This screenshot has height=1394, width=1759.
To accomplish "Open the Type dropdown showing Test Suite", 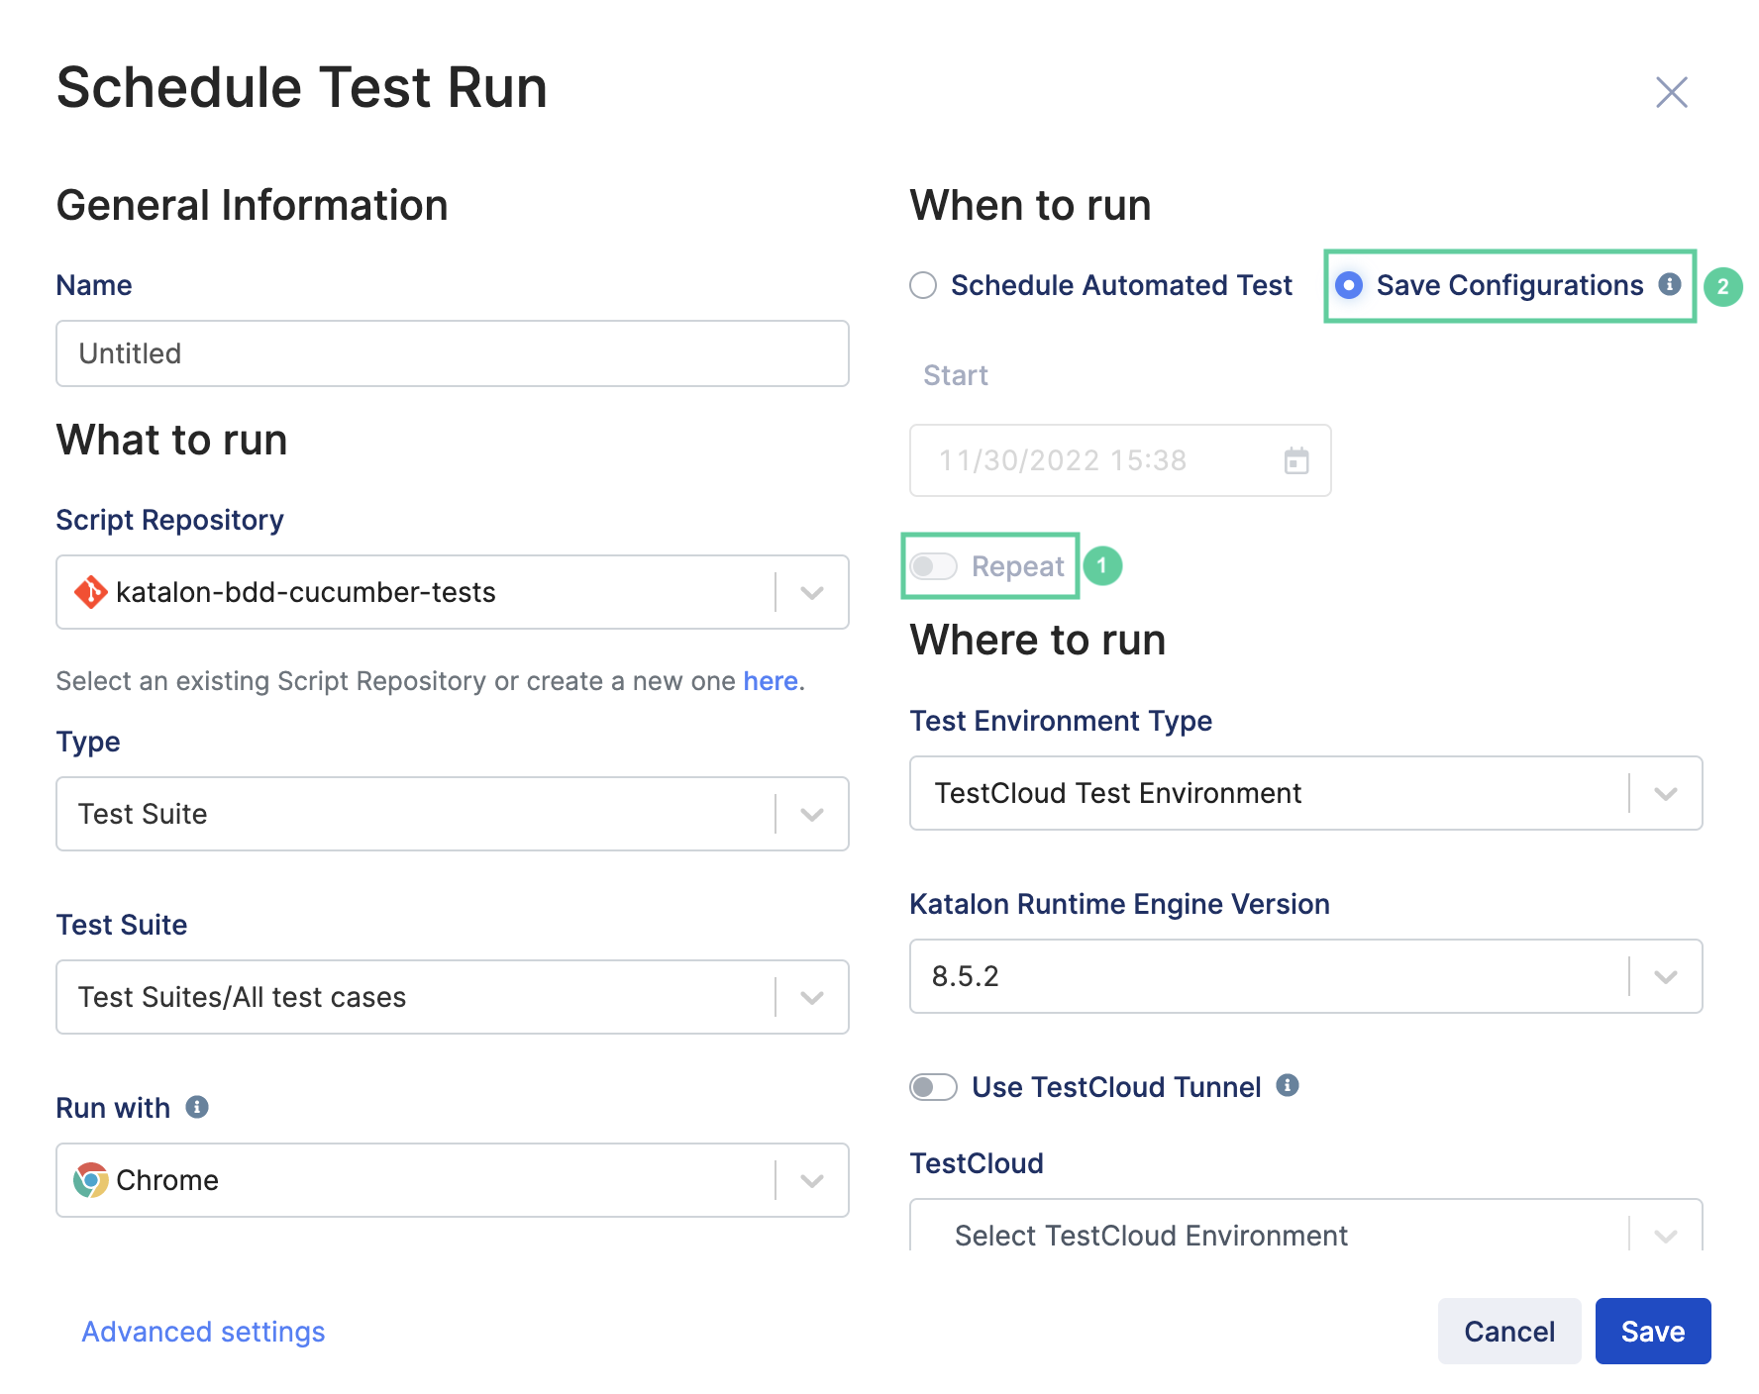I will pyautogui.click(x=812, y=814).
